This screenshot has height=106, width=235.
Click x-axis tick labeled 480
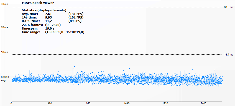(50, 104)
